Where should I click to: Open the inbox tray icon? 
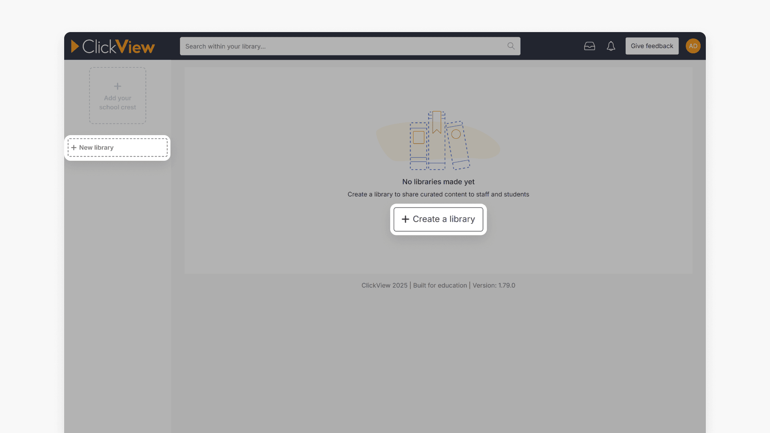point(590,46)
